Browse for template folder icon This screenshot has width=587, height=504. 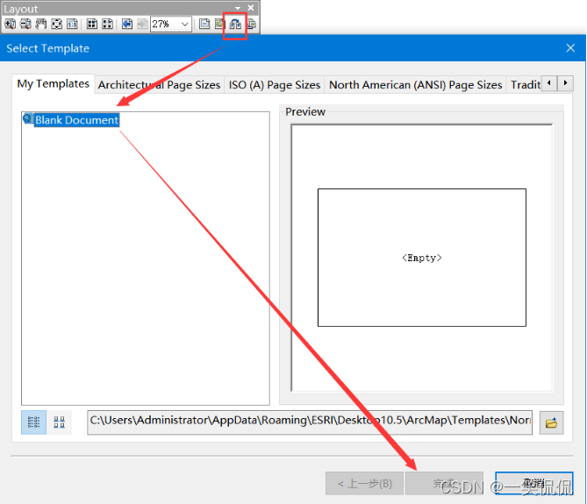click(x=551, y=422)
